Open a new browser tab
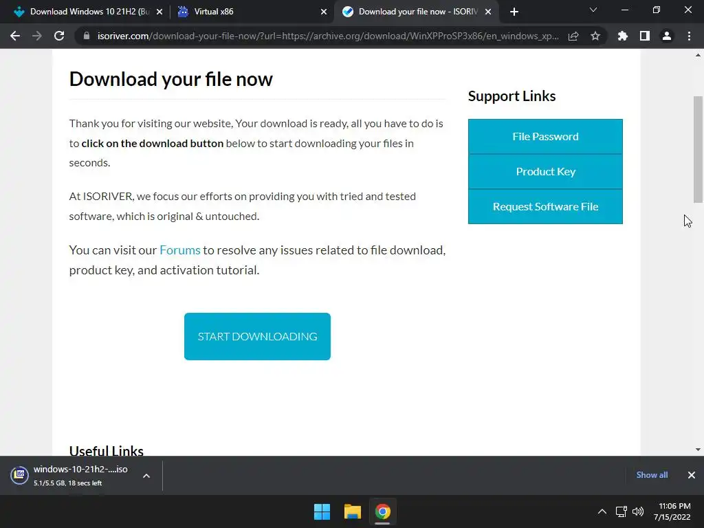Screen dimensions: 704x528 pyautogui.click(x=514, y=12)
